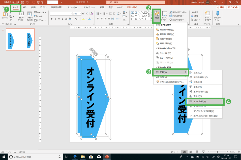Choose 上下中央揃え(M) align middle
This screenshot has width=241, height=160.
[x=205, y=92]
